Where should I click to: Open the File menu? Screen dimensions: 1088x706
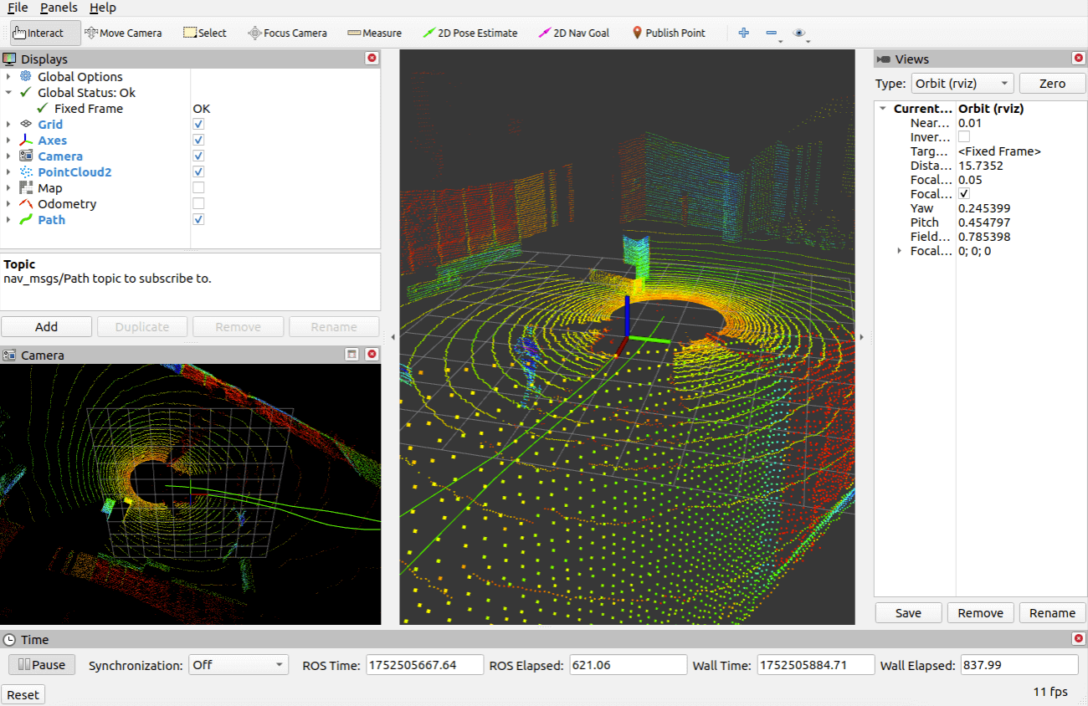coord(18,8)
